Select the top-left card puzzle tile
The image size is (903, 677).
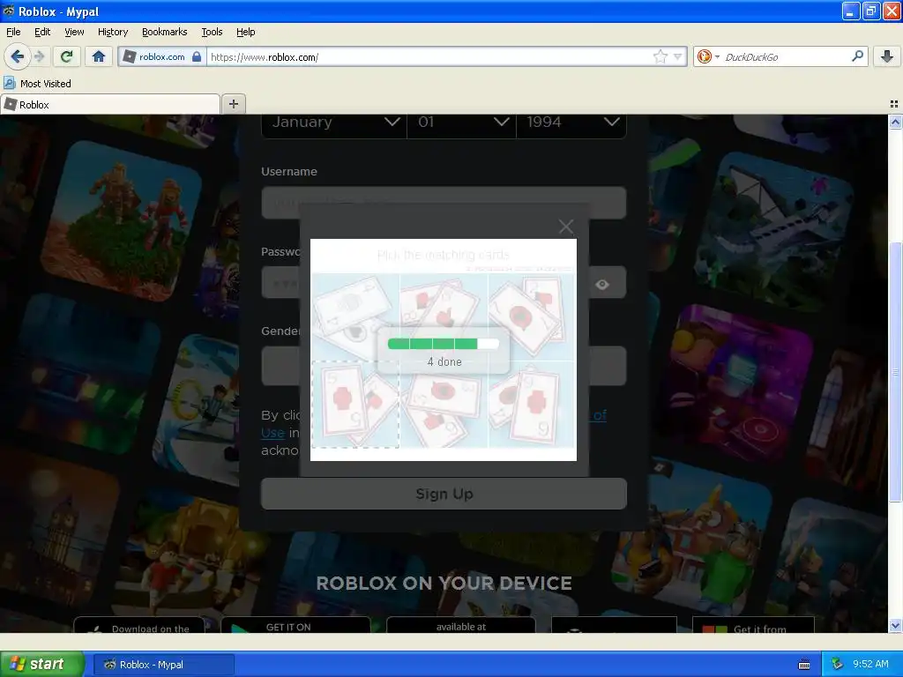[x=355, y=317]
